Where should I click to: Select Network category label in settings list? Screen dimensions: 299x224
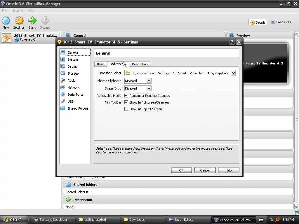click(x=73, y=87)
